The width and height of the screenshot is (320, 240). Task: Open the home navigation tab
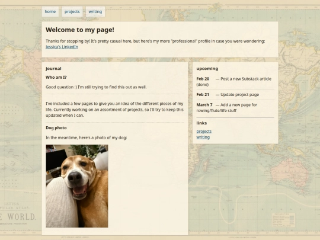[x=50, y=12]
